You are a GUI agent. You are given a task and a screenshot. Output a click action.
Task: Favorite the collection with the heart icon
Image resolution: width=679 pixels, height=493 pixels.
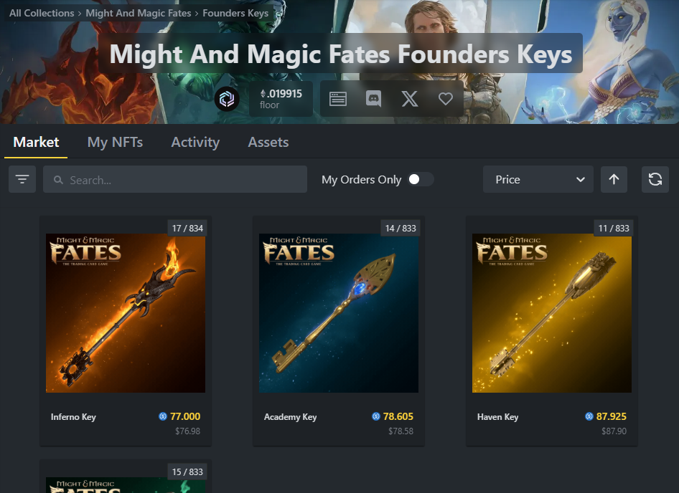click(446, 99)
